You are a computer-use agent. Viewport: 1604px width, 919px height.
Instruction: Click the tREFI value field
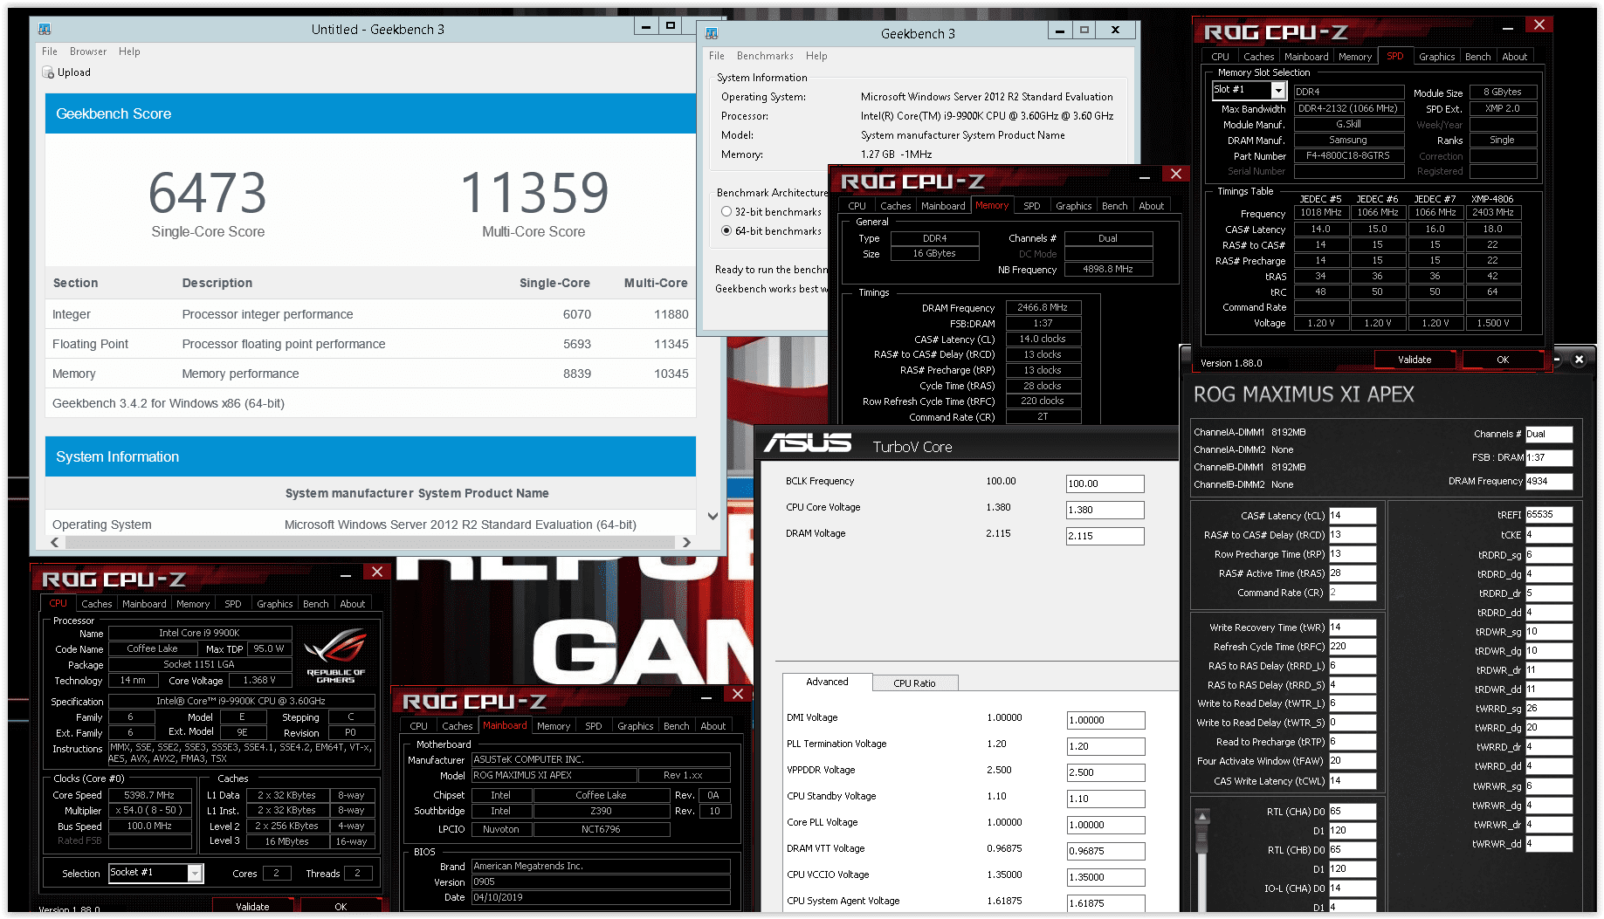[1549, 515]
